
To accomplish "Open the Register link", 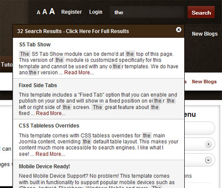I will click(71, 12).
